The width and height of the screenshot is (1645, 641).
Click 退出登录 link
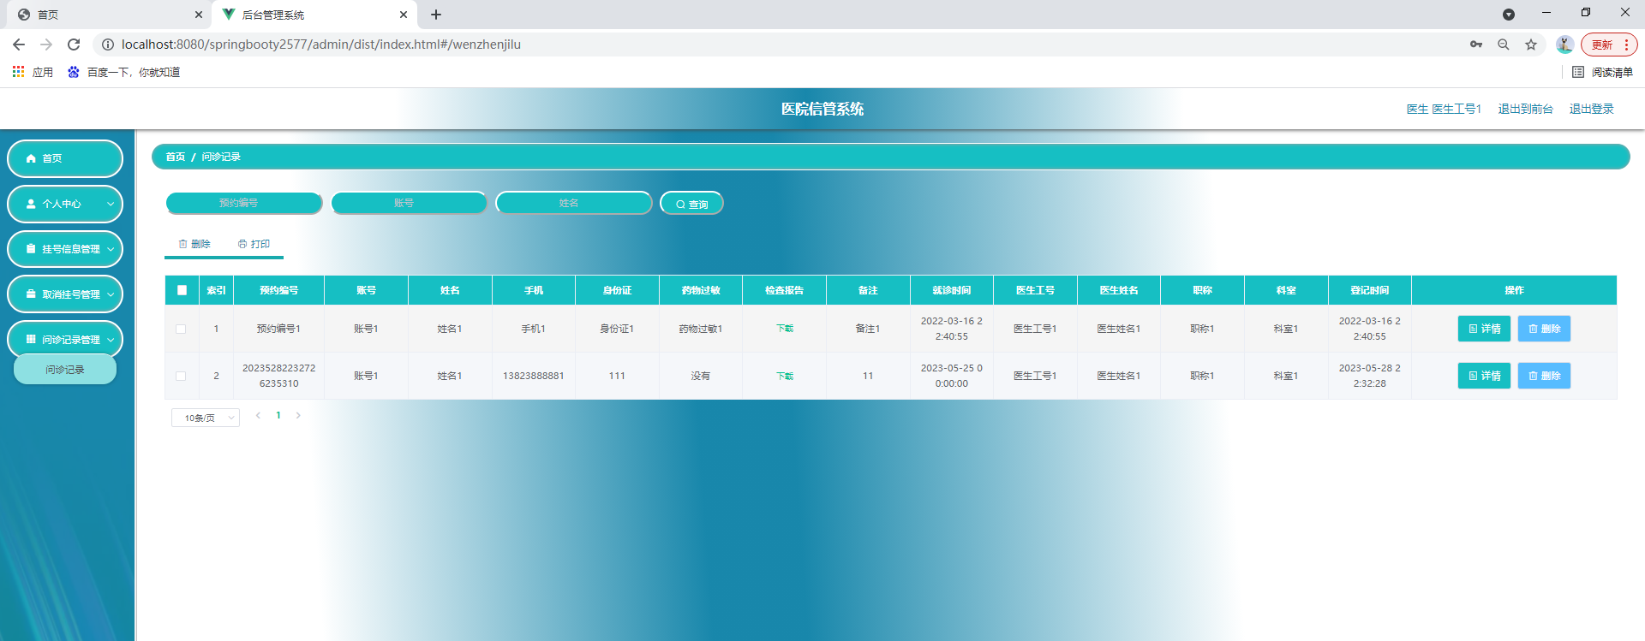[1592, 109]
